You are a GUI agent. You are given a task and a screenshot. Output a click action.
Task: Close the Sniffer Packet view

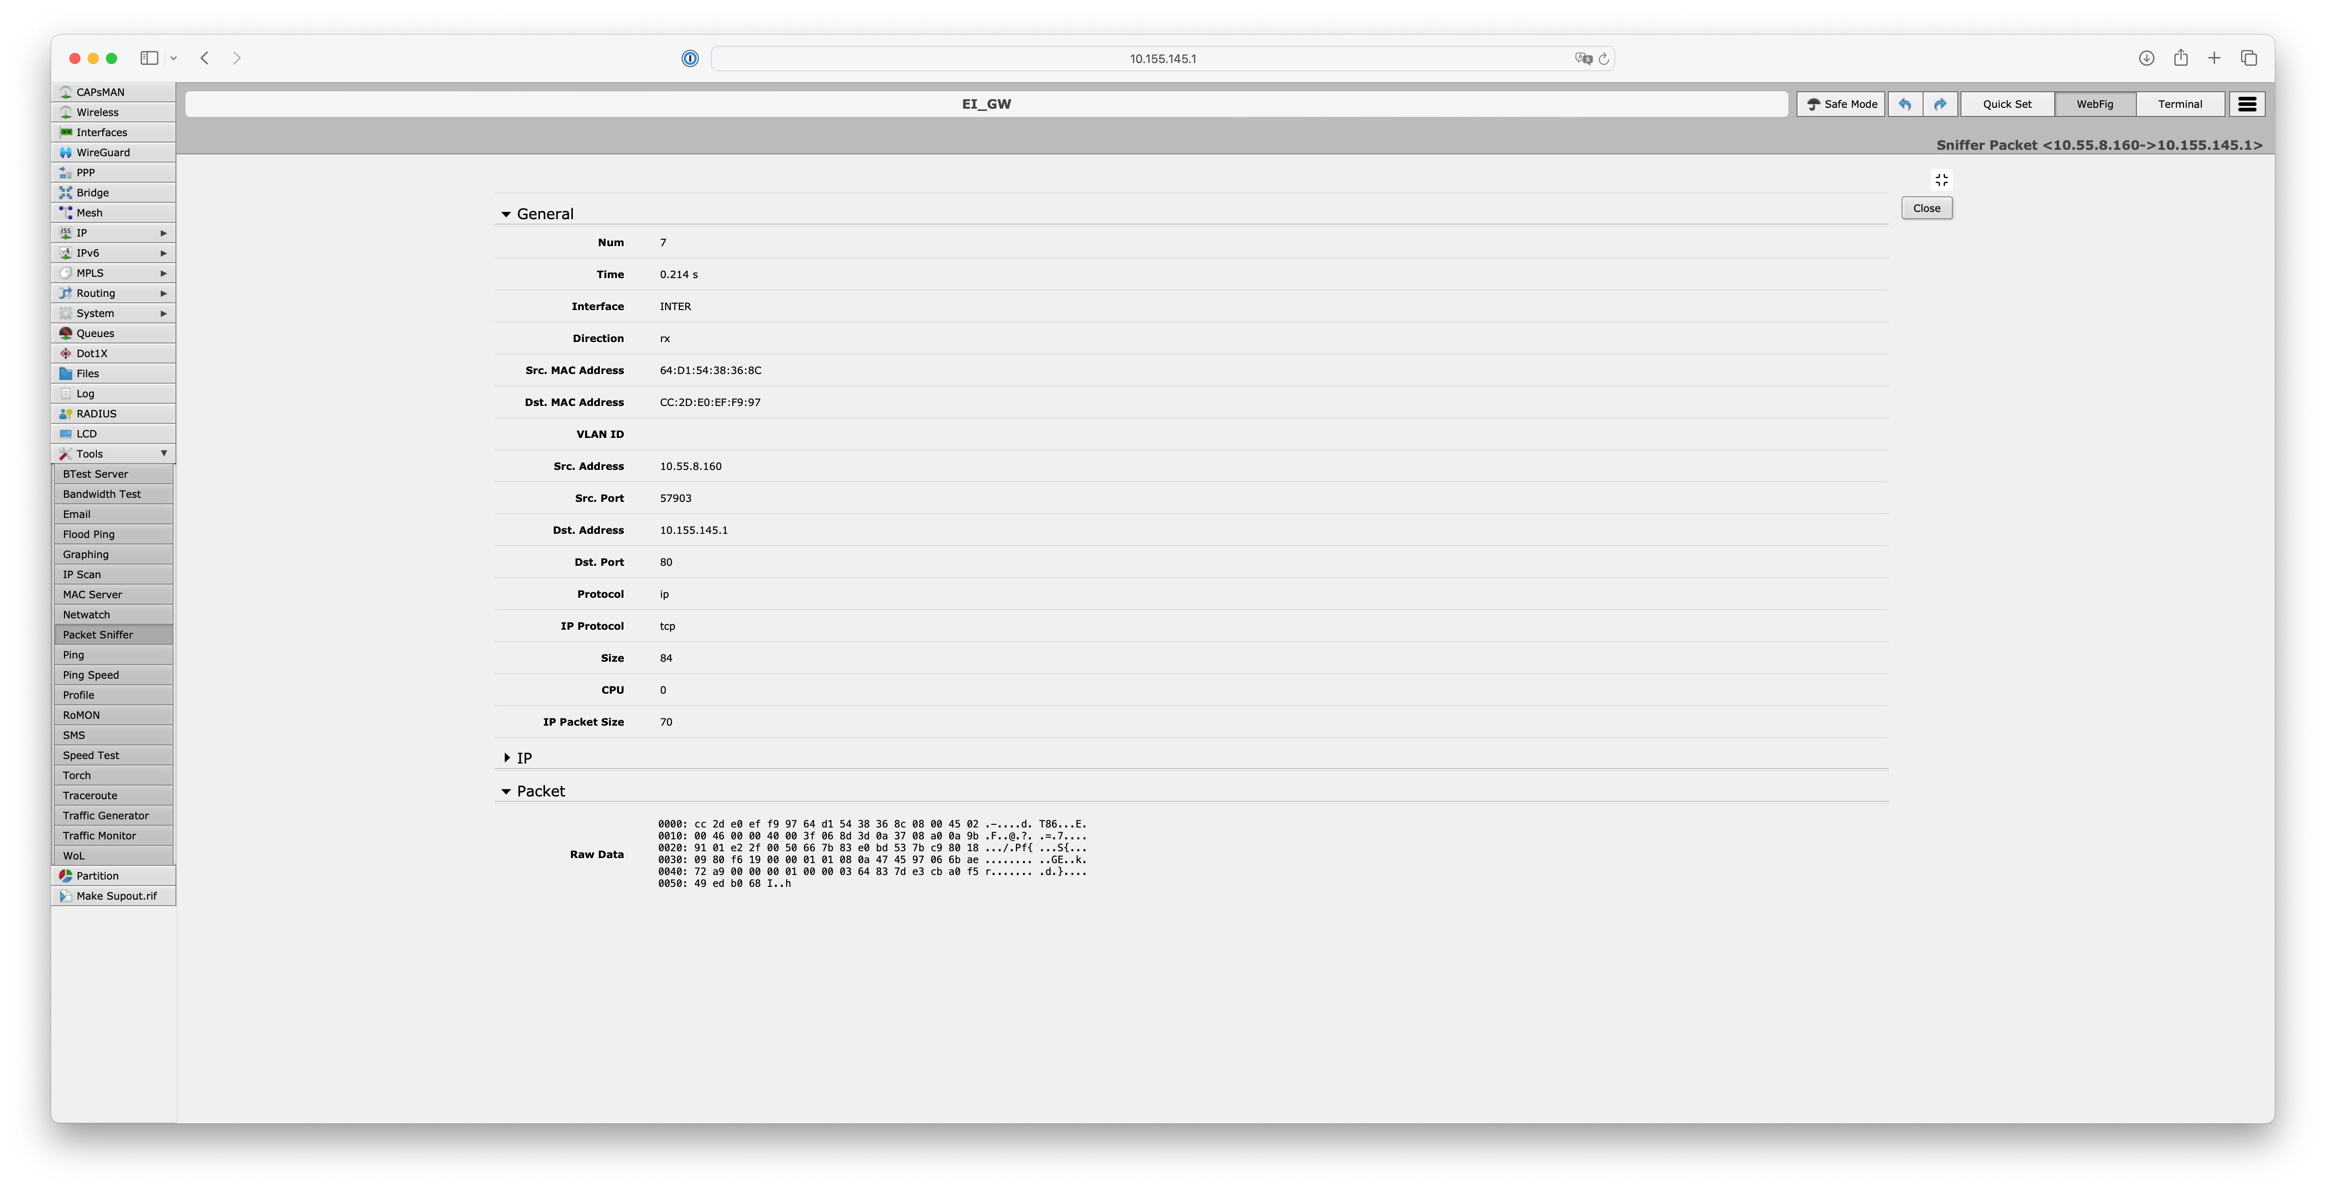coord(1926,208)
